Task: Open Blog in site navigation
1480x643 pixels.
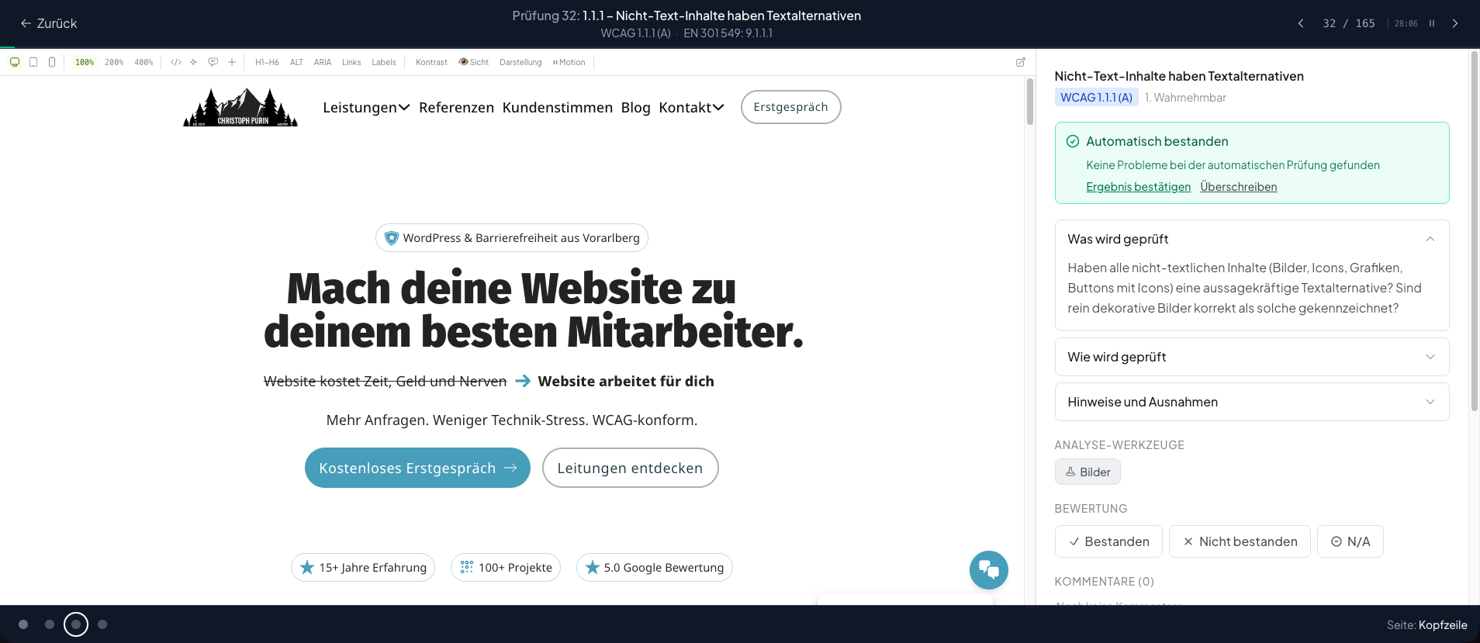Action: pos(635,107)
